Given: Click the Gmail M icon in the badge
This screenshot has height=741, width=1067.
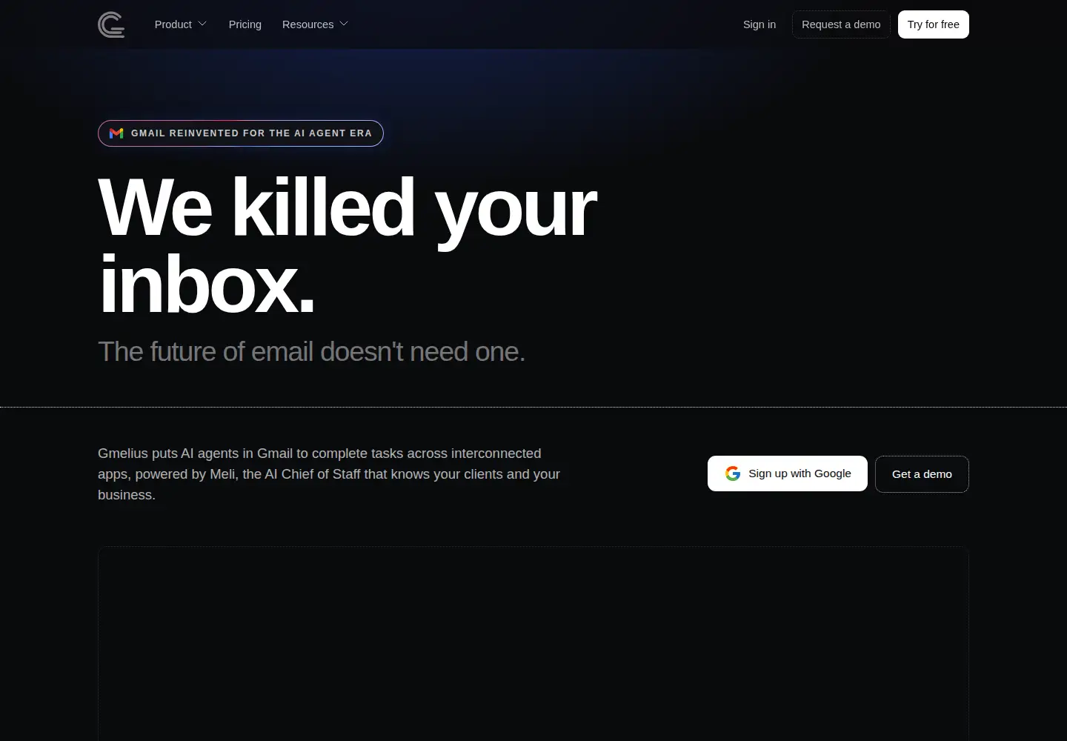Looking at the screenshot, I should click(x=116, y=133).
